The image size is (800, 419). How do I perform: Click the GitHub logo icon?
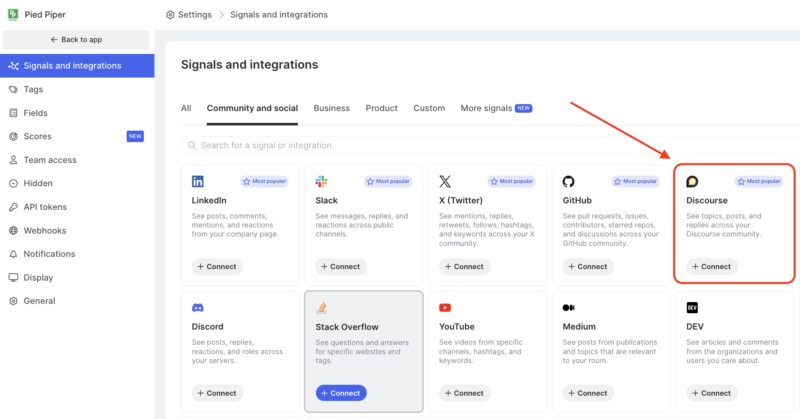tap(568, 181)
